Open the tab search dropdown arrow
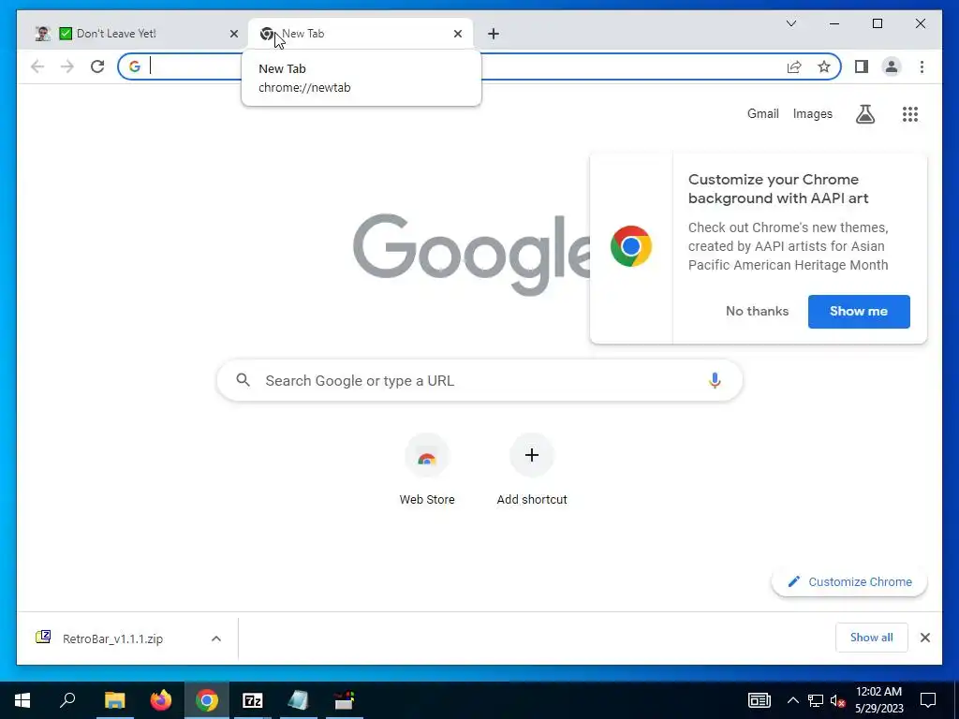 790,23
